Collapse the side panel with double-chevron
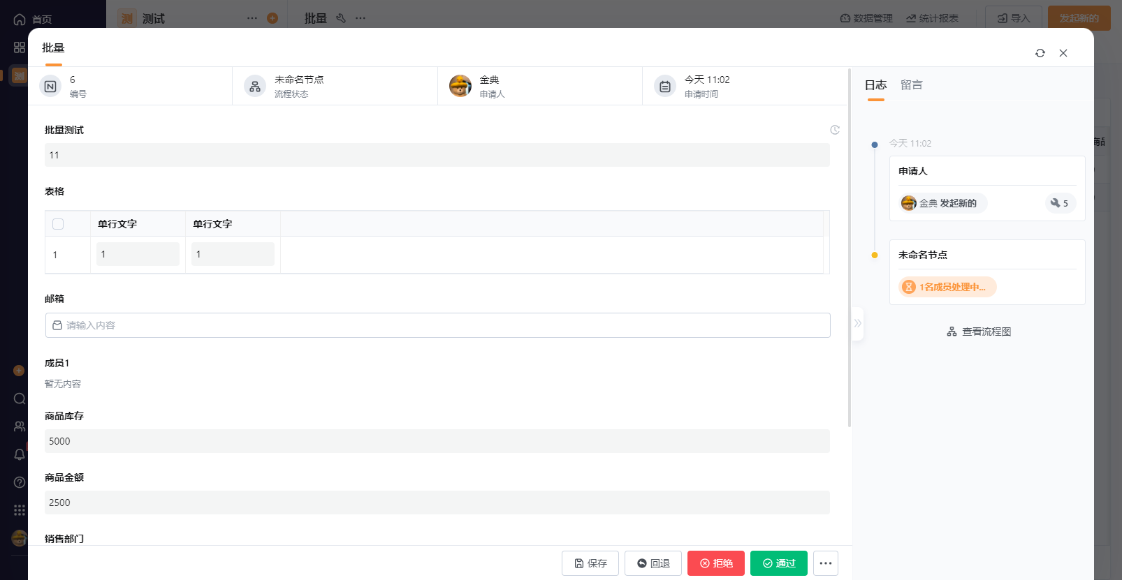Image resolution: width=1122 pixels, height=580 pixels. 858,323
